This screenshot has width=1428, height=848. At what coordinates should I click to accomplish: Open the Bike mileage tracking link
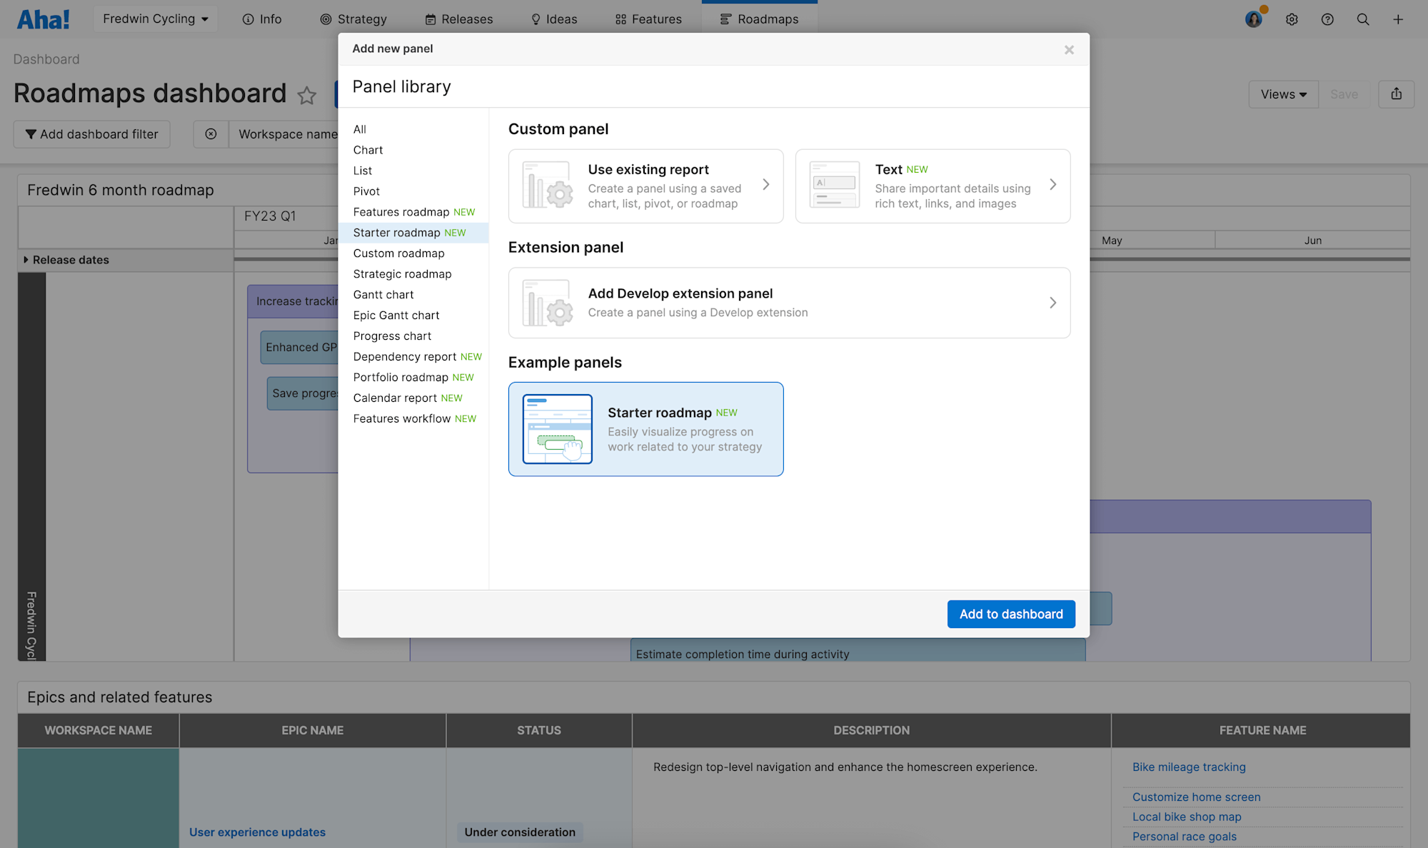point(1189,767)
